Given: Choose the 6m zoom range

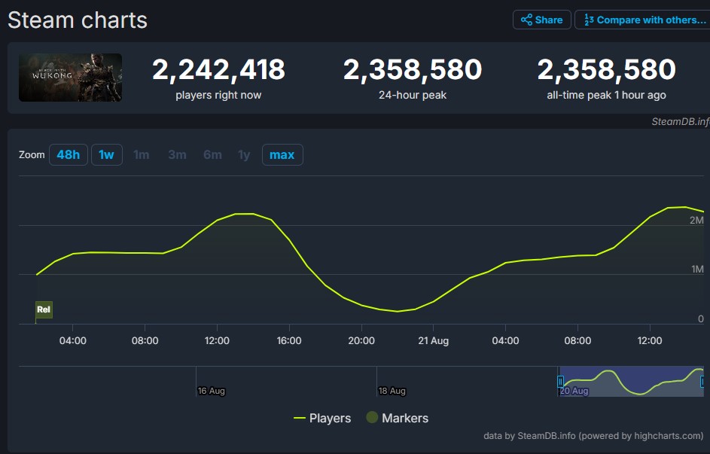Looking at the screenshot, I should coord(212,154).
